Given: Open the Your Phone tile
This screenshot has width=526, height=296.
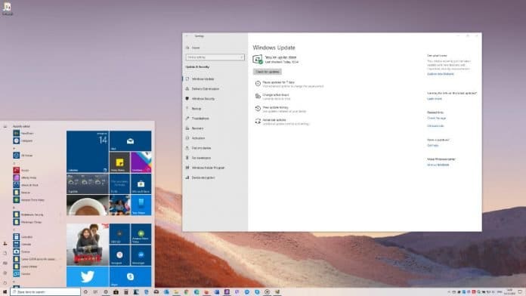Looking at the screenshot, I should tap(141, 205).
